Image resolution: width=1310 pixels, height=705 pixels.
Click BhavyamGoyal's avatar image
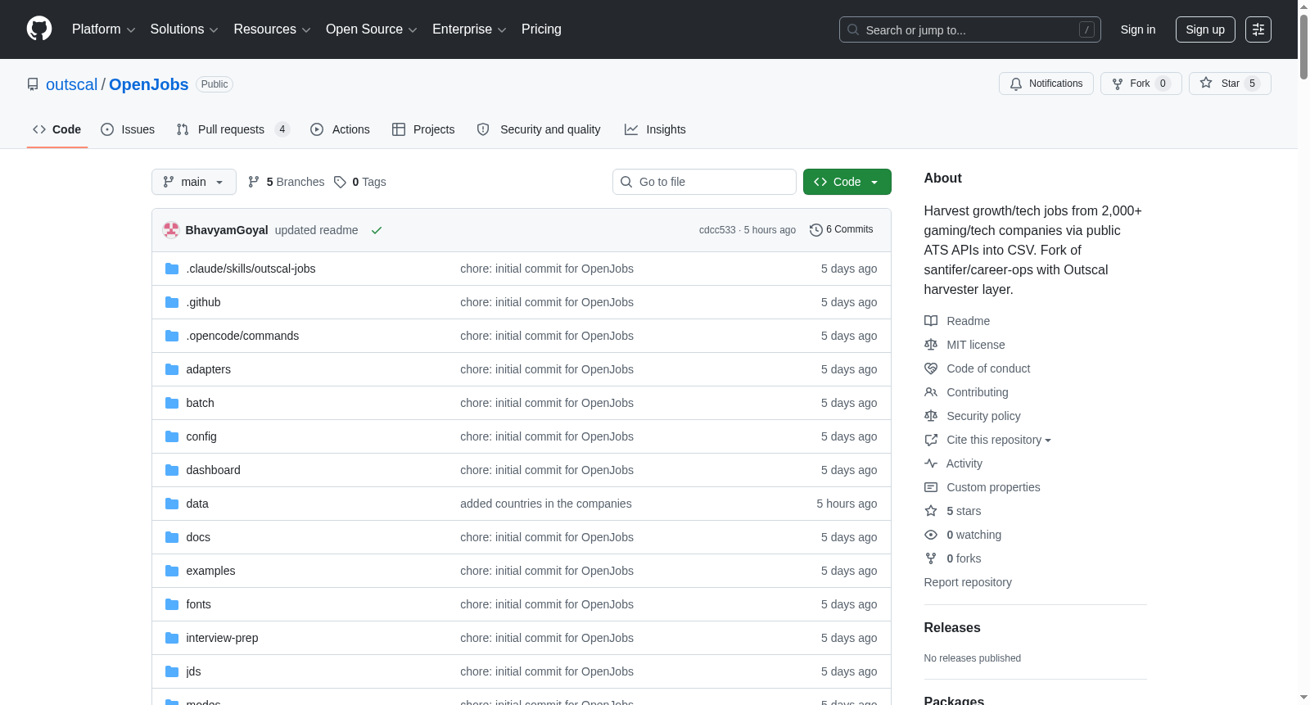(171, 230)
